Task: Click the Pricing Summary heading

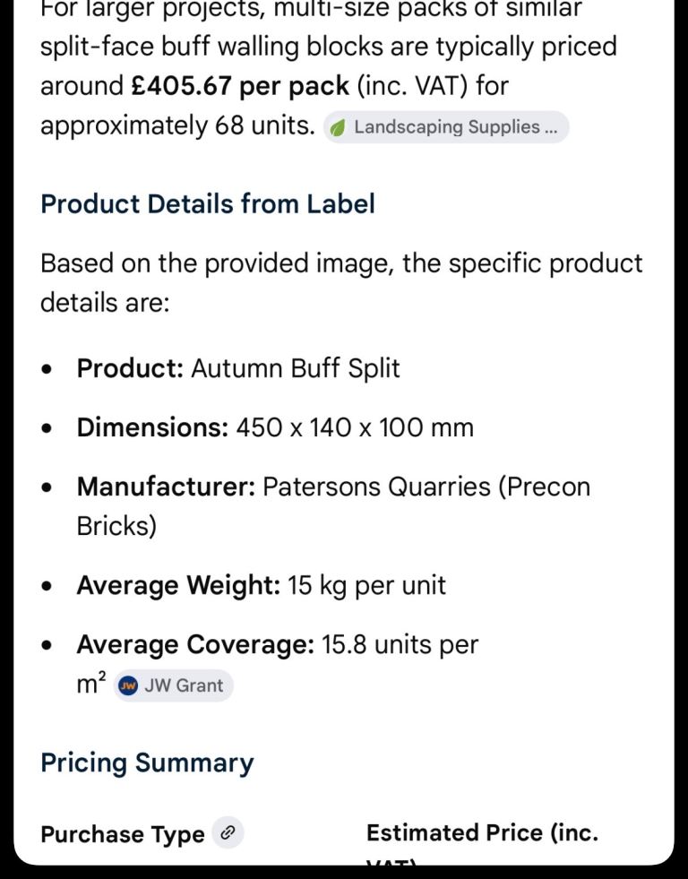Action: 147,763
